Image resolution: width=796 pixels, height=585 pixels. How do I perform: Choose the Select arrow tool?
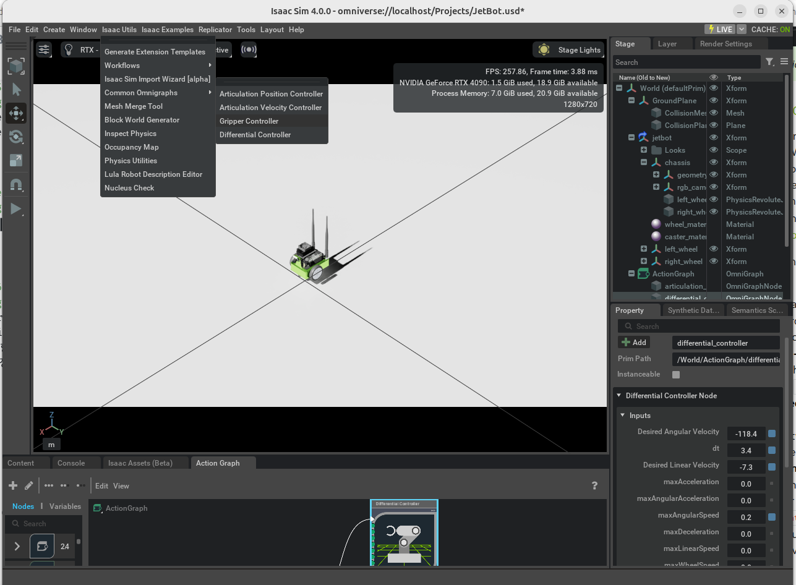click(16, 90)
